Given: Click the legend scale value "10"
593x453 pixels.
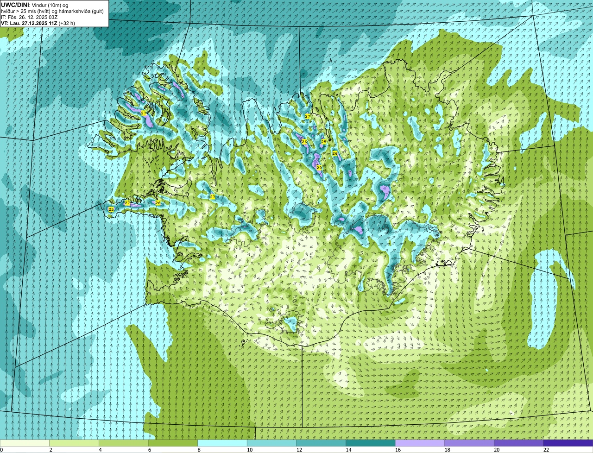Looking at the screenshot, I should click(x=249, y=450).
